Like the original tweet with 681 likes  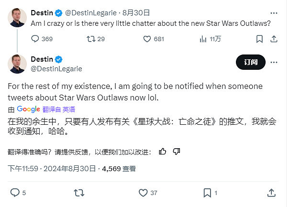147,39
